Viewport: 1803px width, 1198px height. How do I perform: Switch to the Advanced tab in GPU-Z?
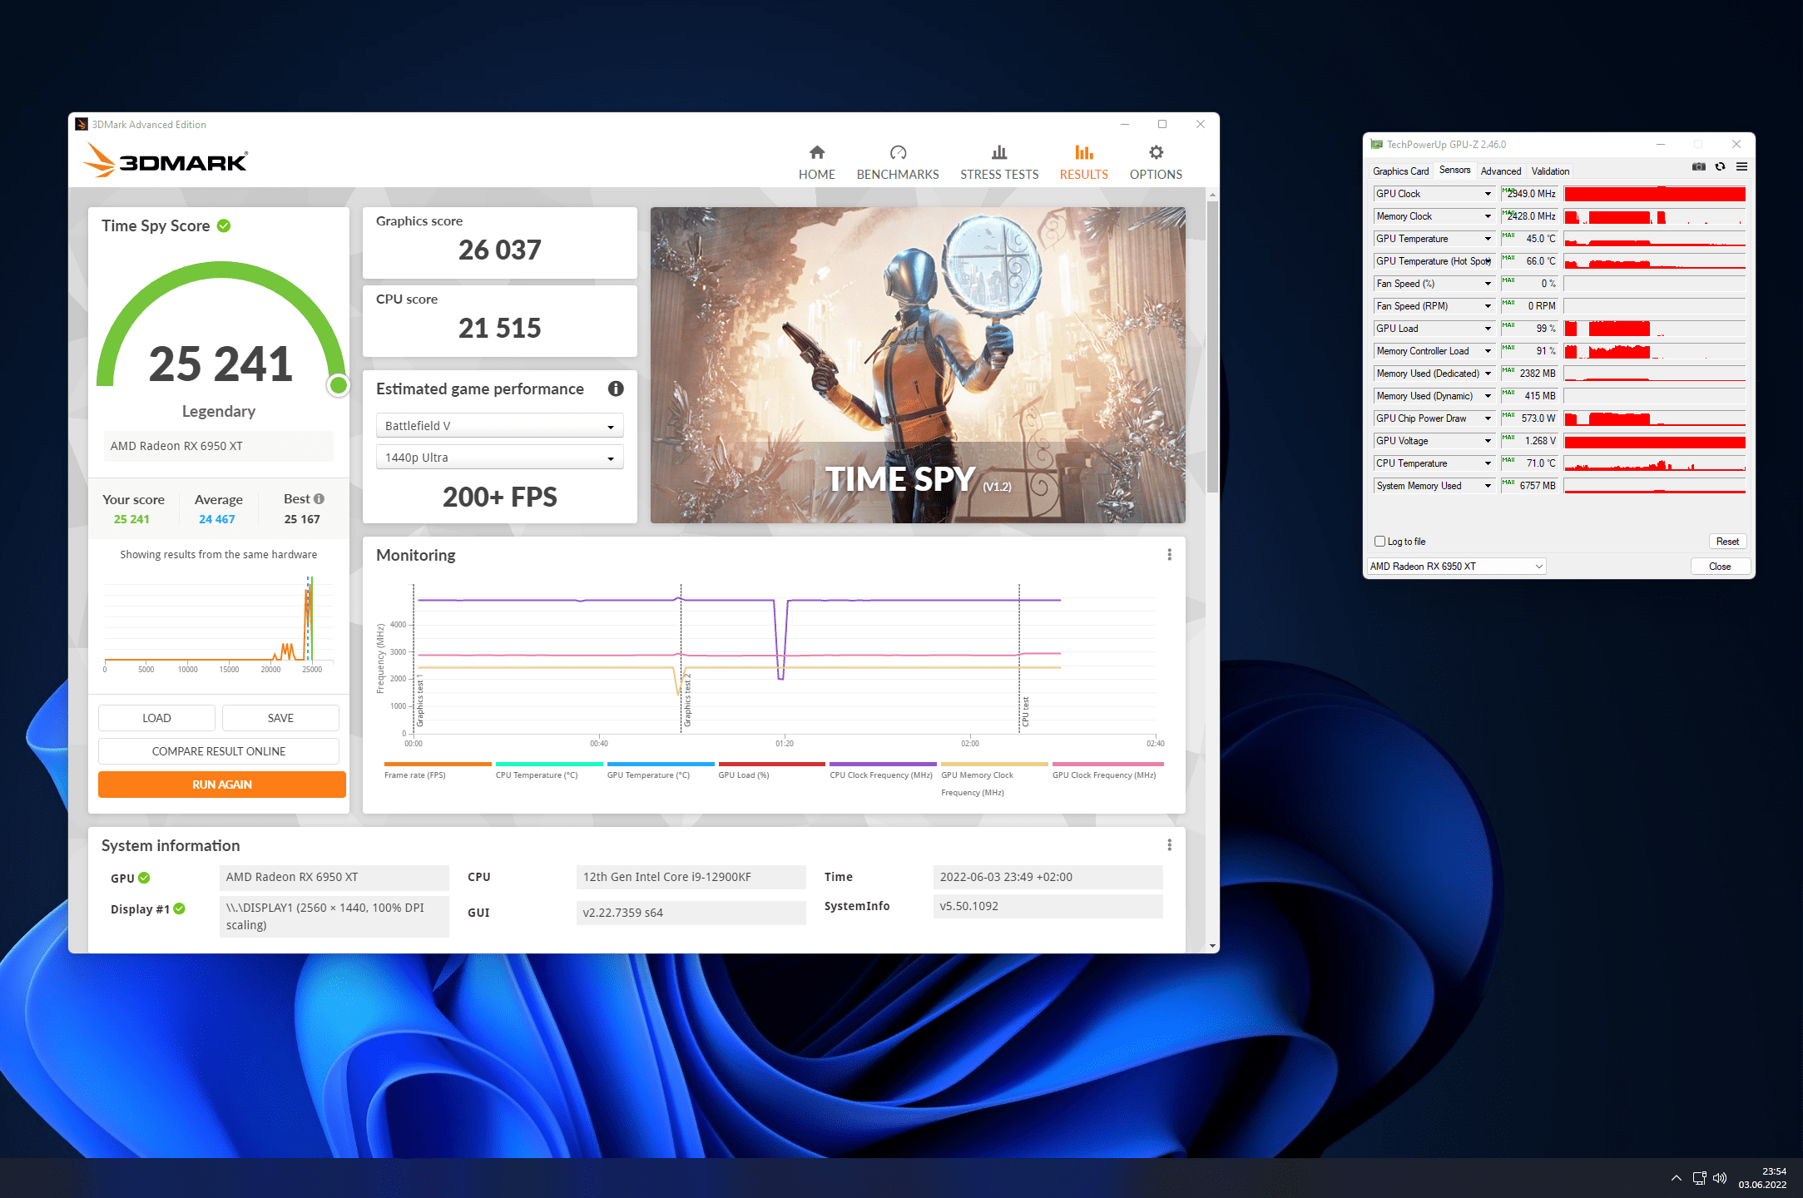click(x=1500, y=171)
